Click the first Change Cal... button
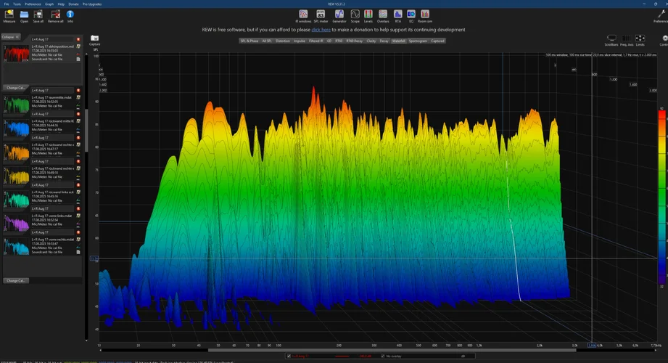Viewport: 668px width, 363px height. click(17, 87)
